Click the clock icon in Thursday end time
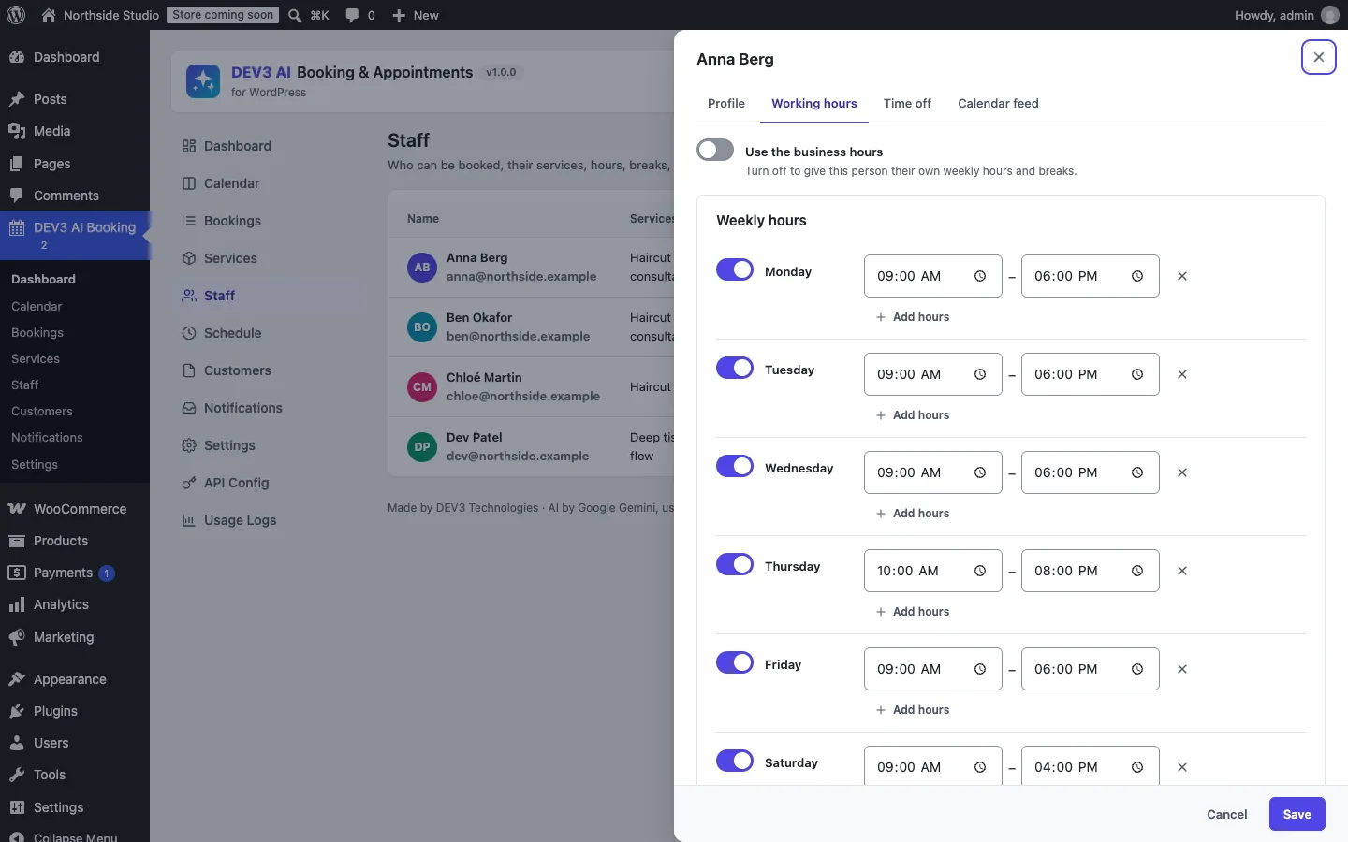This screenshot has width=1348, height=842. tap(1137, 571)
